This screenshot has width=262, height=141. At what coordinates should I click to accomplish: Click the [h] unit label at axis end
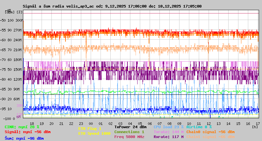(x=254, y=127)
